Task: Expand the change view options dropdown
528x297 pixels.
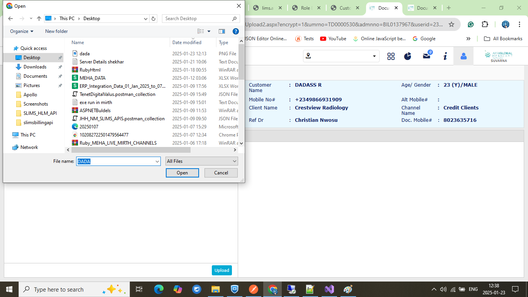Action: 209,31
